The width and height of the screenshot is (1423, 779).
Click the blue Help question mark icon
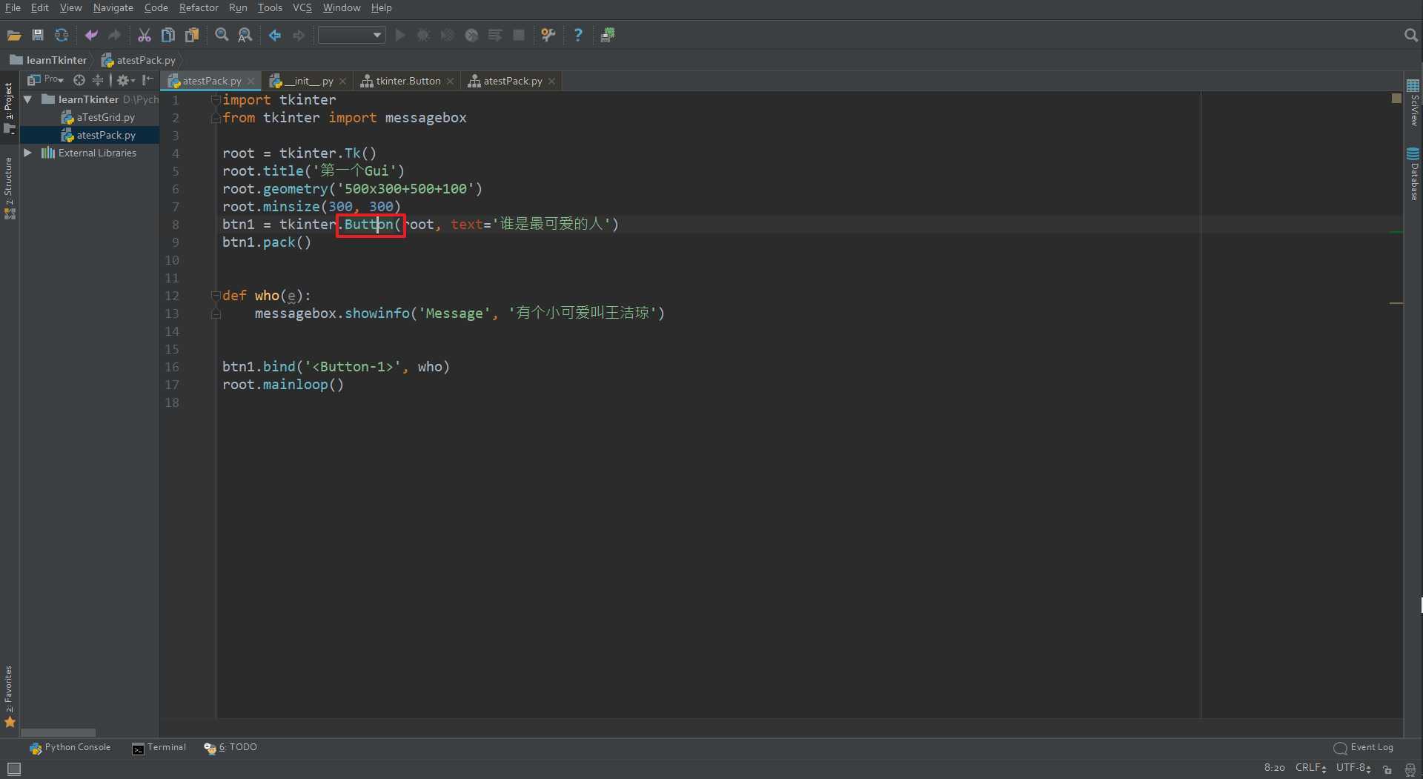pyautogui.click(x=578, y=35)
